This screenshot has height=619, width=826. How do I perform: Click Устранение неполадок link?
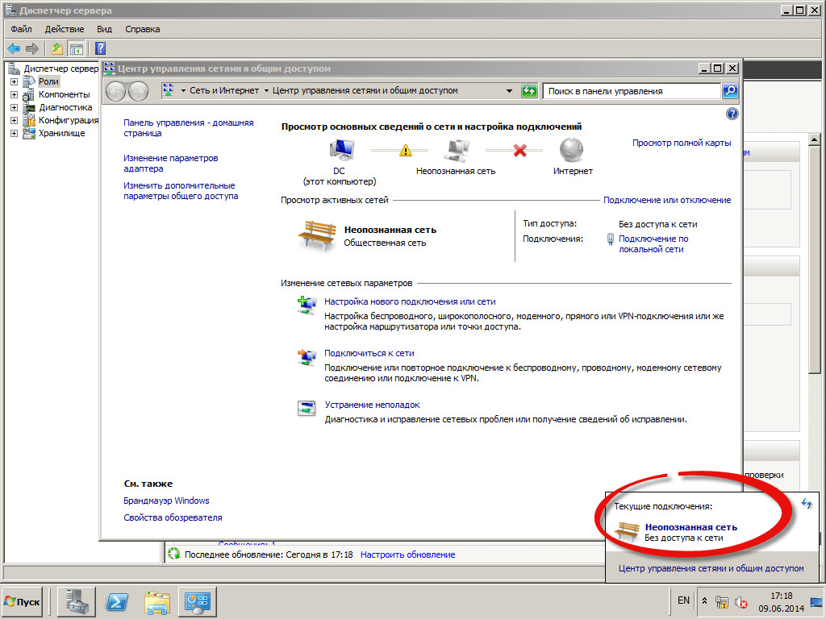(x=372, y=405)
